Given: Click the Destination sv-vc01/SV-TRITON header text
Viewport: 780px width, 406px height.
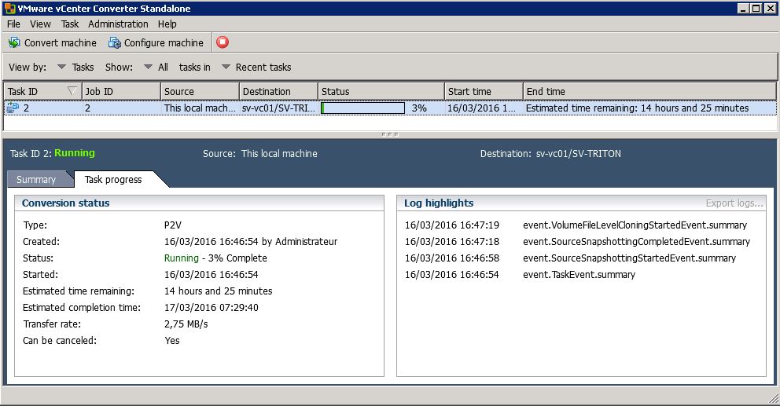Looking at the screenshot, I should (550, 154).
